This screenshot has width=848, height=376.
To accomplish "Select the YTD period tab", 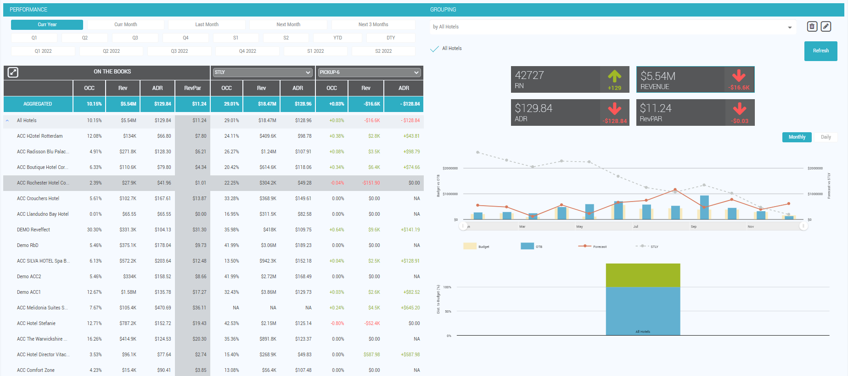I will (337, 38).
